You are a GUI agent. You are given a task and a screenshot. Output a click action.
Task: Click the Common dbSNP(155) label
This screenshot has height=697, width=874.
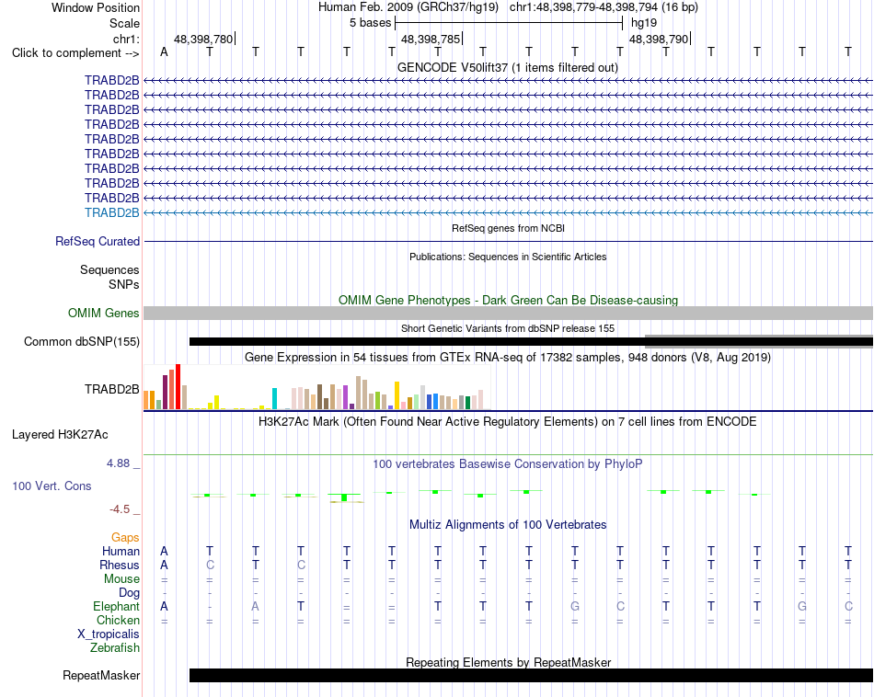coord(82,341)
